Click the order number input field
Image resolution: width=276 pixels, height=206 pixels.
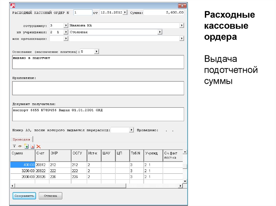83,12
